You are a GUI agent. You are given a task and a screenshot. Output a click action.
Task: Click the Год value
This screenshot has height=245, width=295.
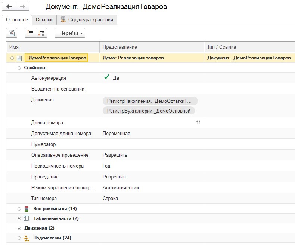point(106,166)
